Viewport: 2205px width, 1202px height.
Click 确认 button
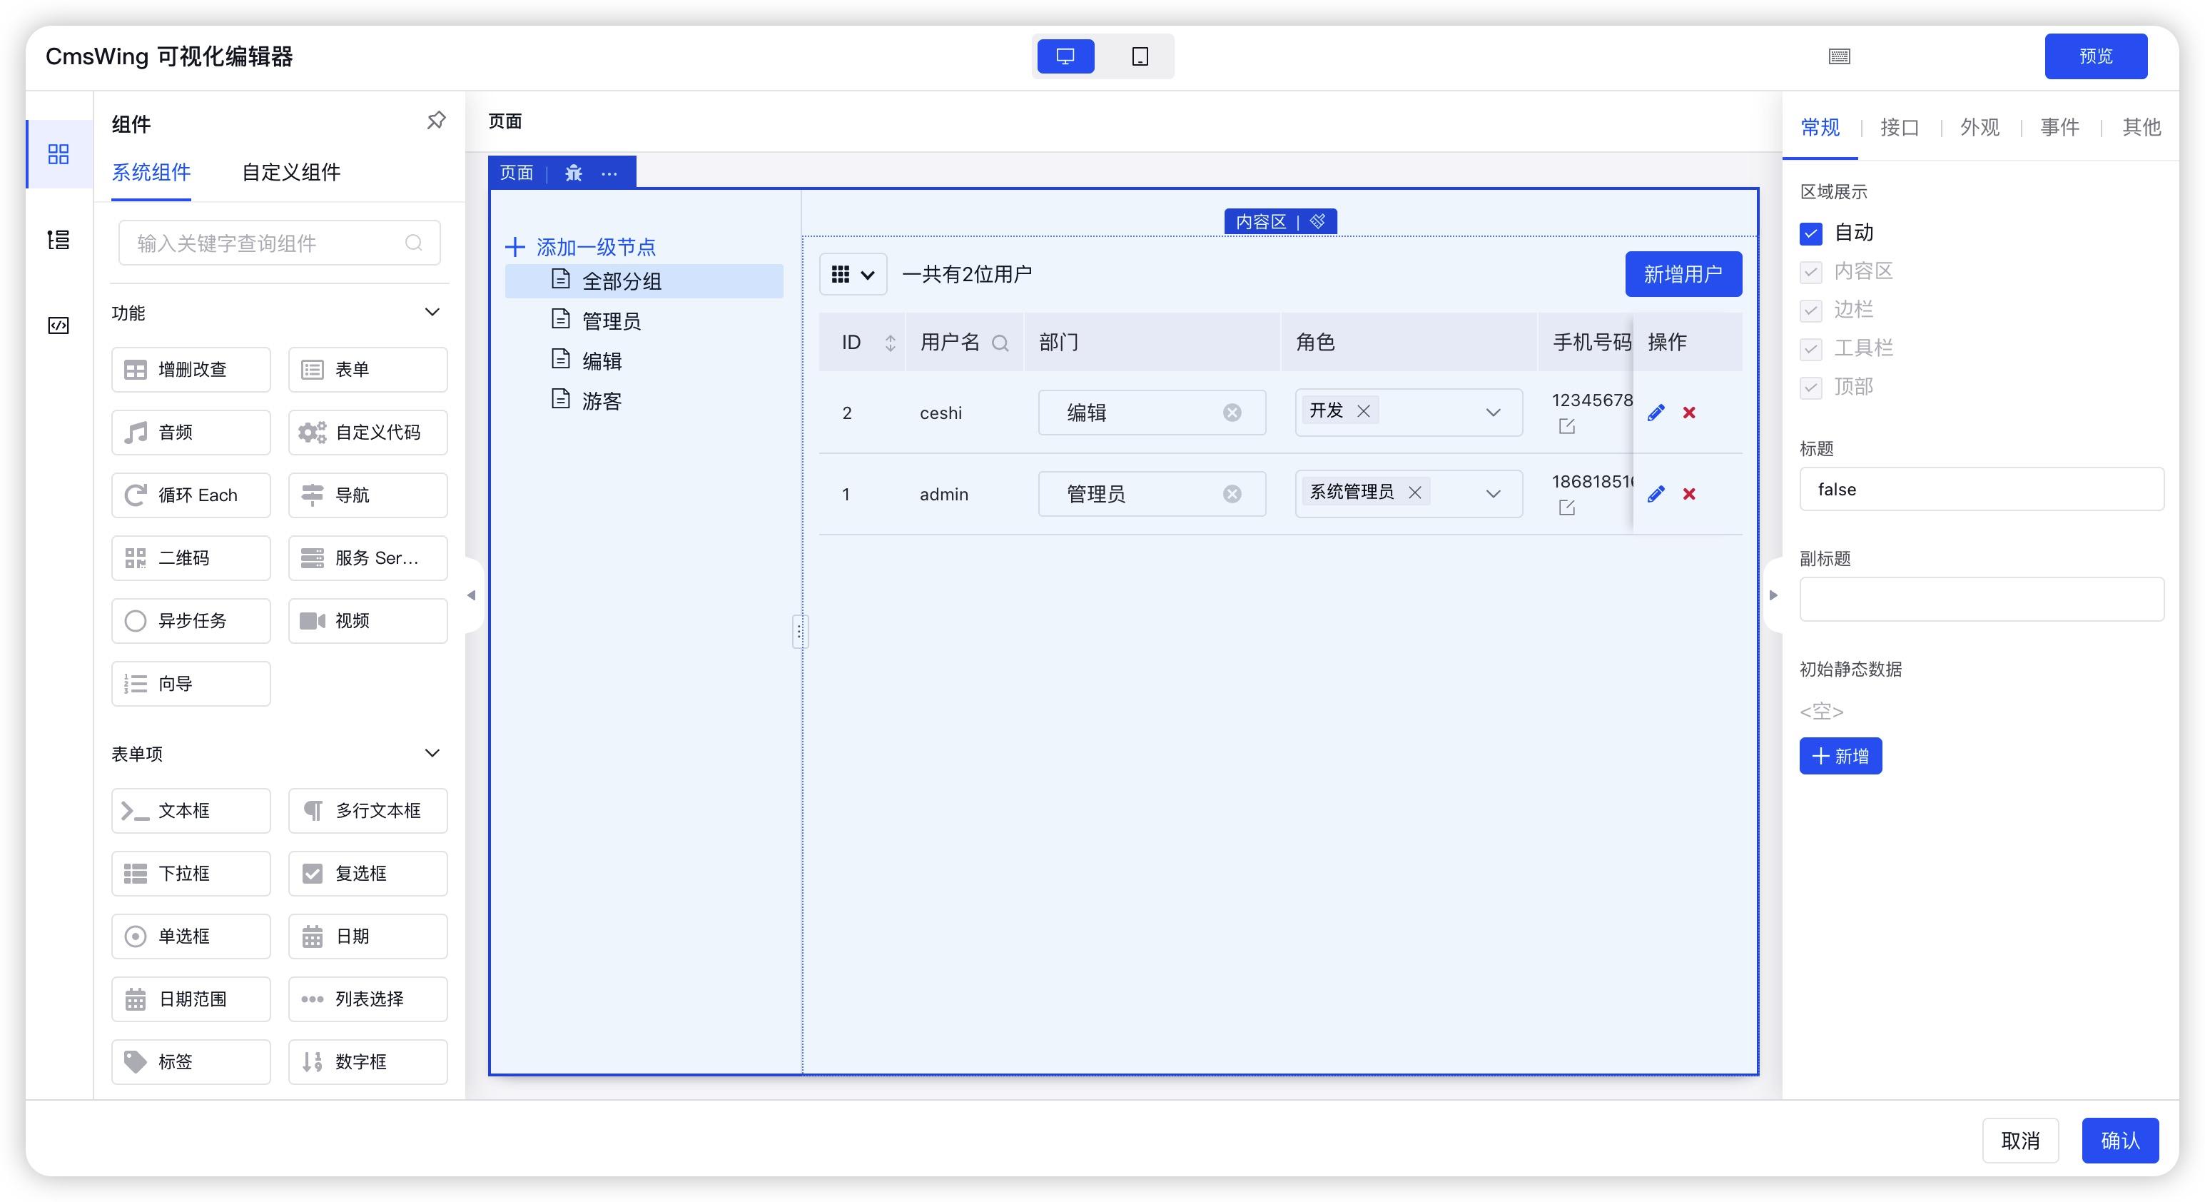click(2120, 1141)
